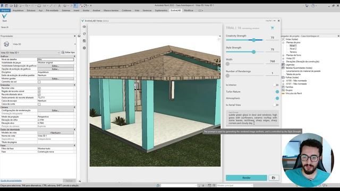Click inside the User Prompt text box

coord(253,118)
